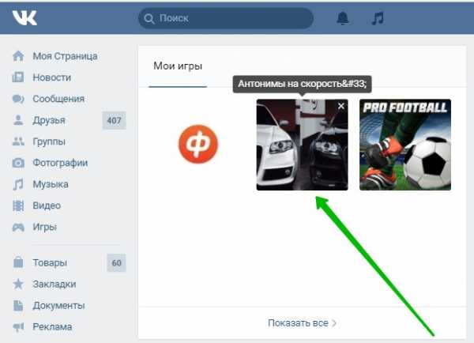Open Документы section
This screenshot has height=343, width=474.
point(58,306)
